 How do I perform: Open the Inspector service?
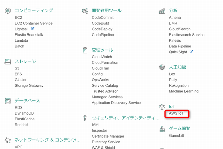point(99,131)
